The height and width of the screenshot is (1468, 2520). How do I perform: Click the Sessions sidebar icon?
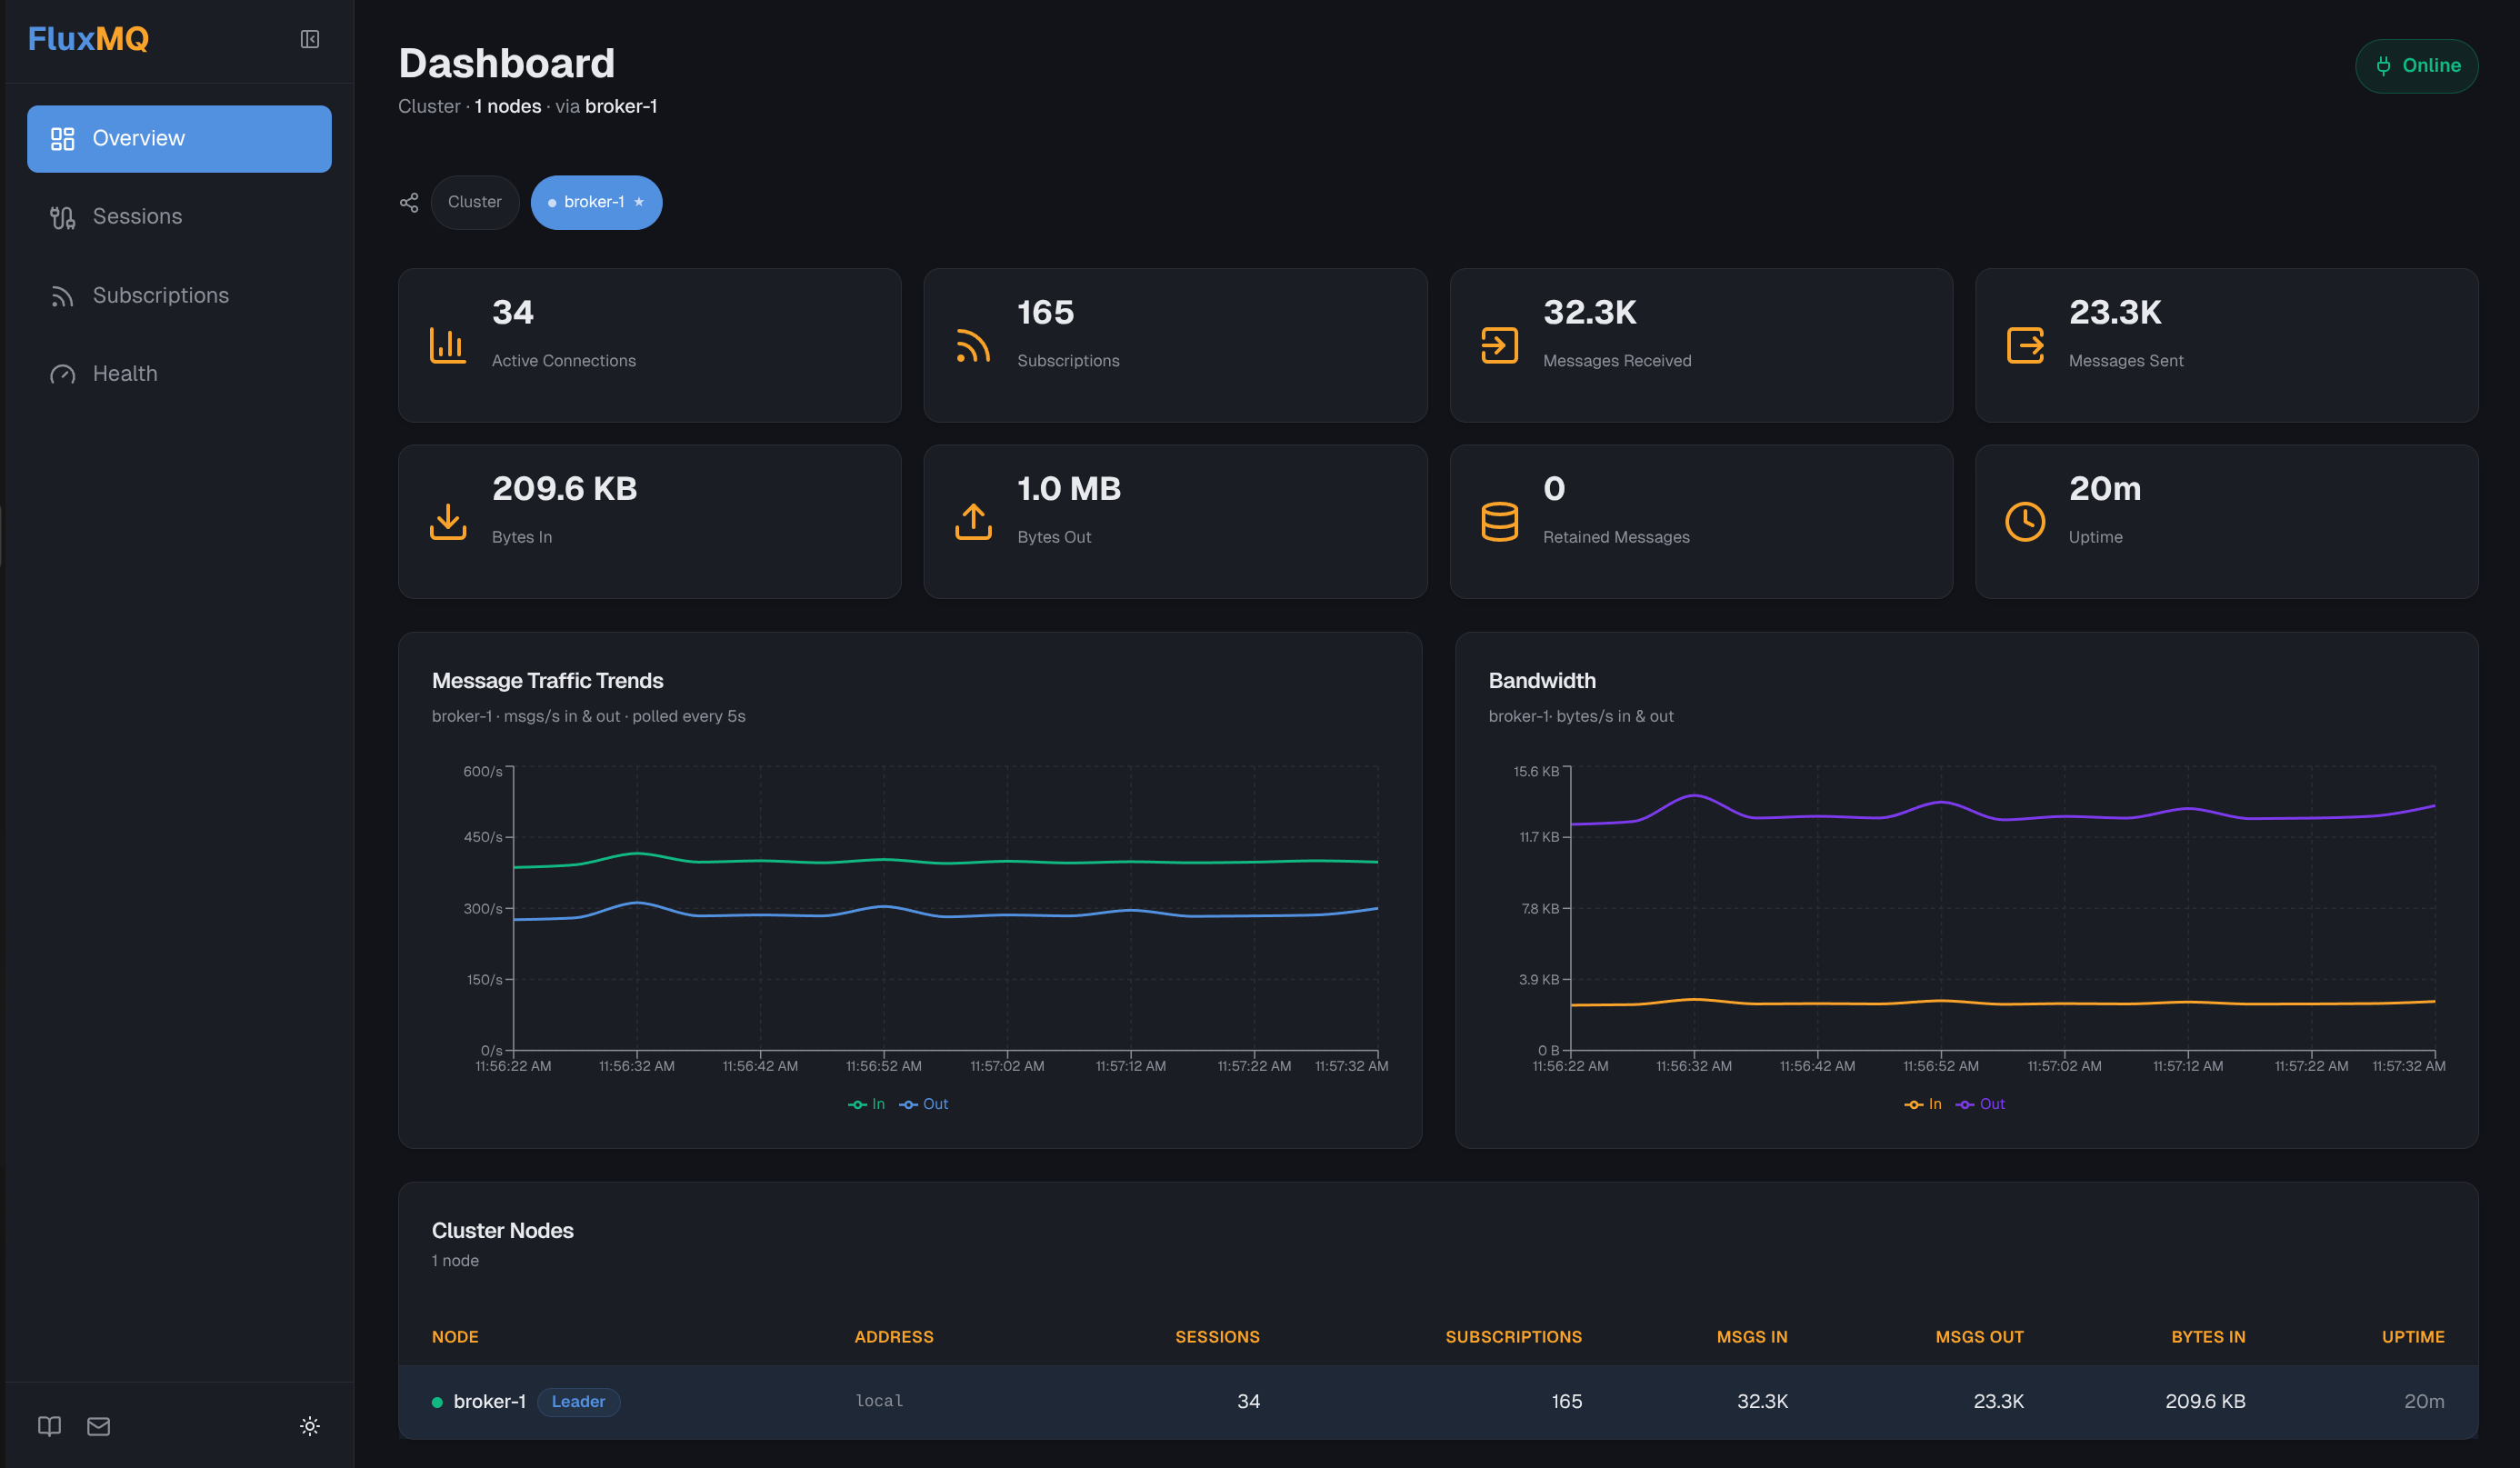(x=63, y=217)
